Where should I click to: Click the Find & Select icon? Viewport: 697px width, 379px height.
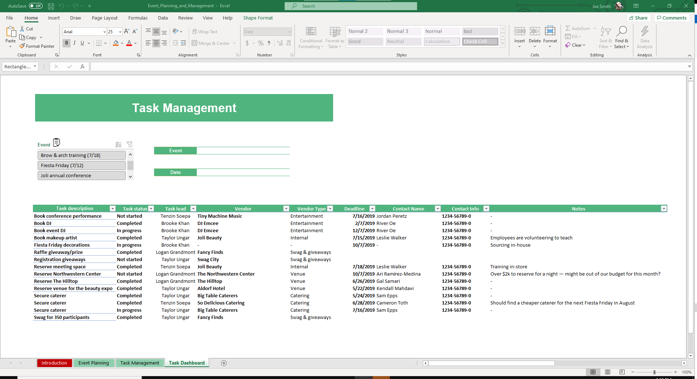[621, 38]
